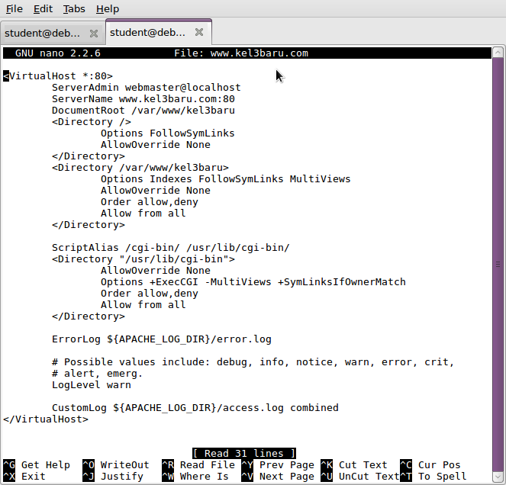Viewport: 506px width, 485px height.
Task: Click the ^Y Prev Page shortcut
Action: tap(278, 465)
